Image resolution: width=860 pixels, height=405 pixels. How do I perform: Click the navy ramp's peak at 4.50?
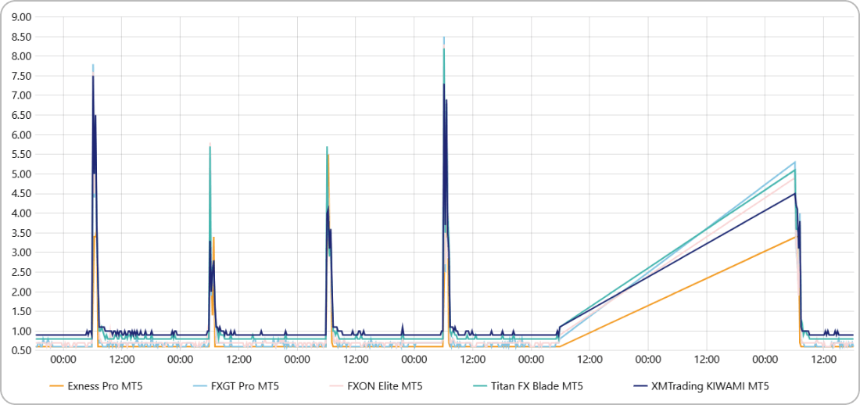pos(794,193)
